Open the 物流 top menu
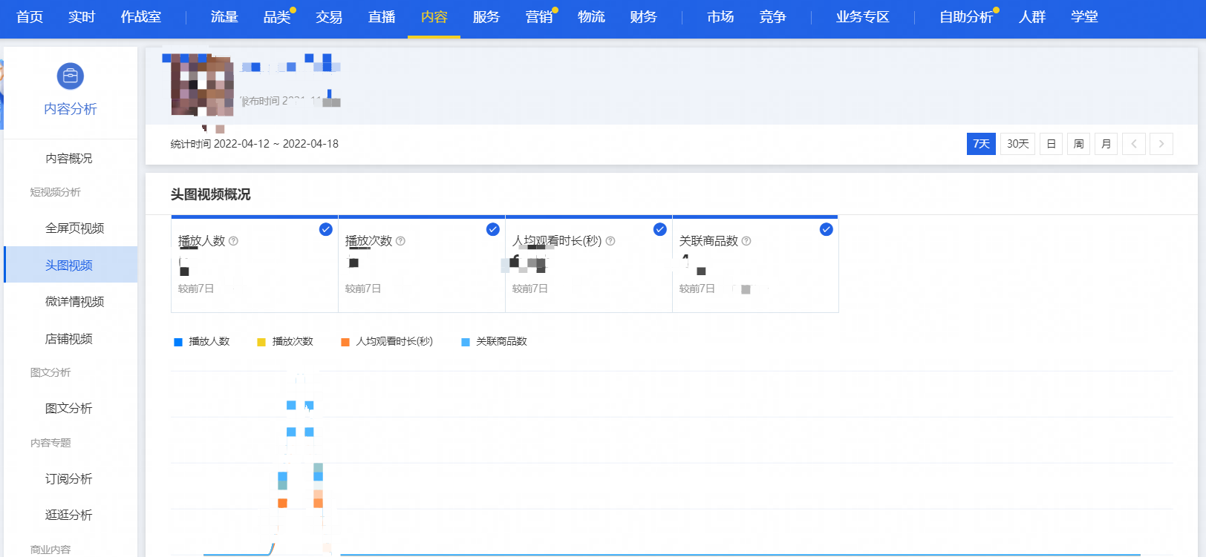This screenshot has height=557, width=1206. click(591, 17)
